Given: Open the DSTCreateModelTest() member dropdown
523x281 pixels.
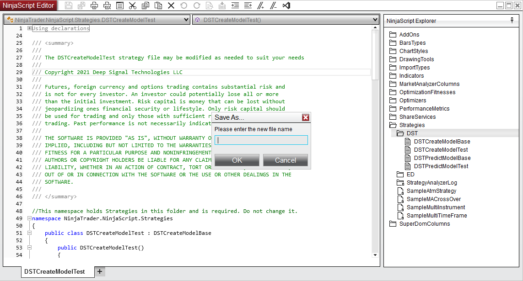Looking at the screenshot, I should click(x=286, y=20).
